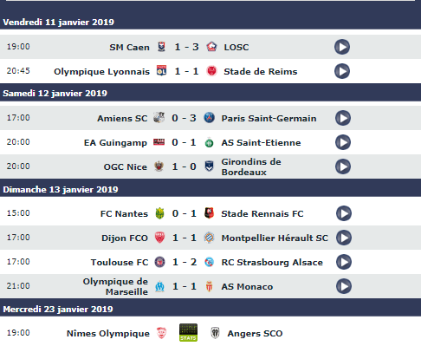The width and height of the screenshot is (421, 346).
Task: Click the Stade Rennais FC badge
Action: point(209,213)
